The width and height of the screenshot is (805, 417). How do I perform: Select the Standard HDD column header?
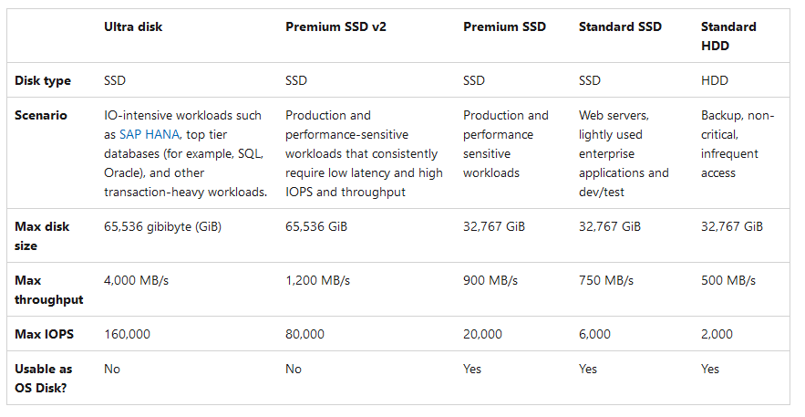coord(728,36)
